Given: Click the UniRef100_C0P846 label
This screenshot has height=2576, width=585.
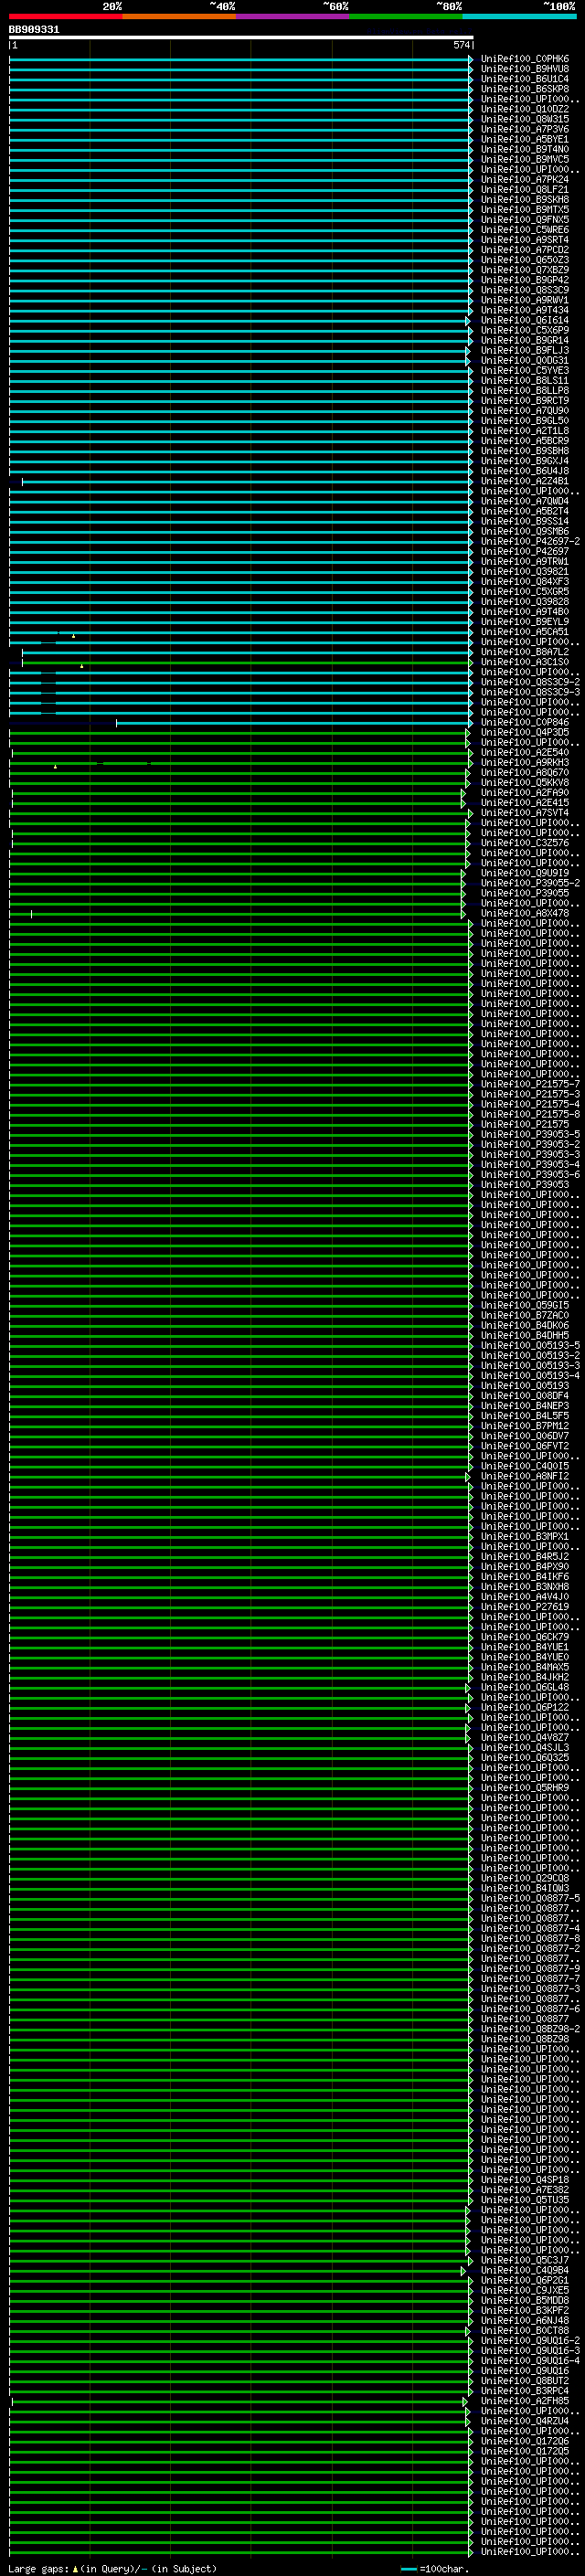Looking at the screenshot, I should click(x=525, y=723).
